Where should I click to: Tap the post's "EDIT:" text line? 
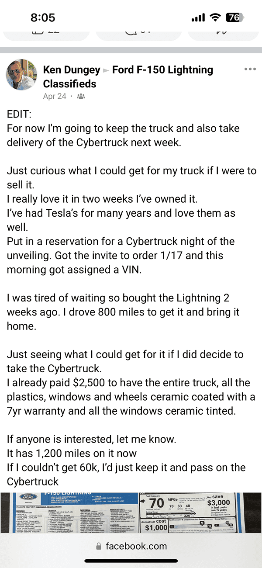click(20, 115)
